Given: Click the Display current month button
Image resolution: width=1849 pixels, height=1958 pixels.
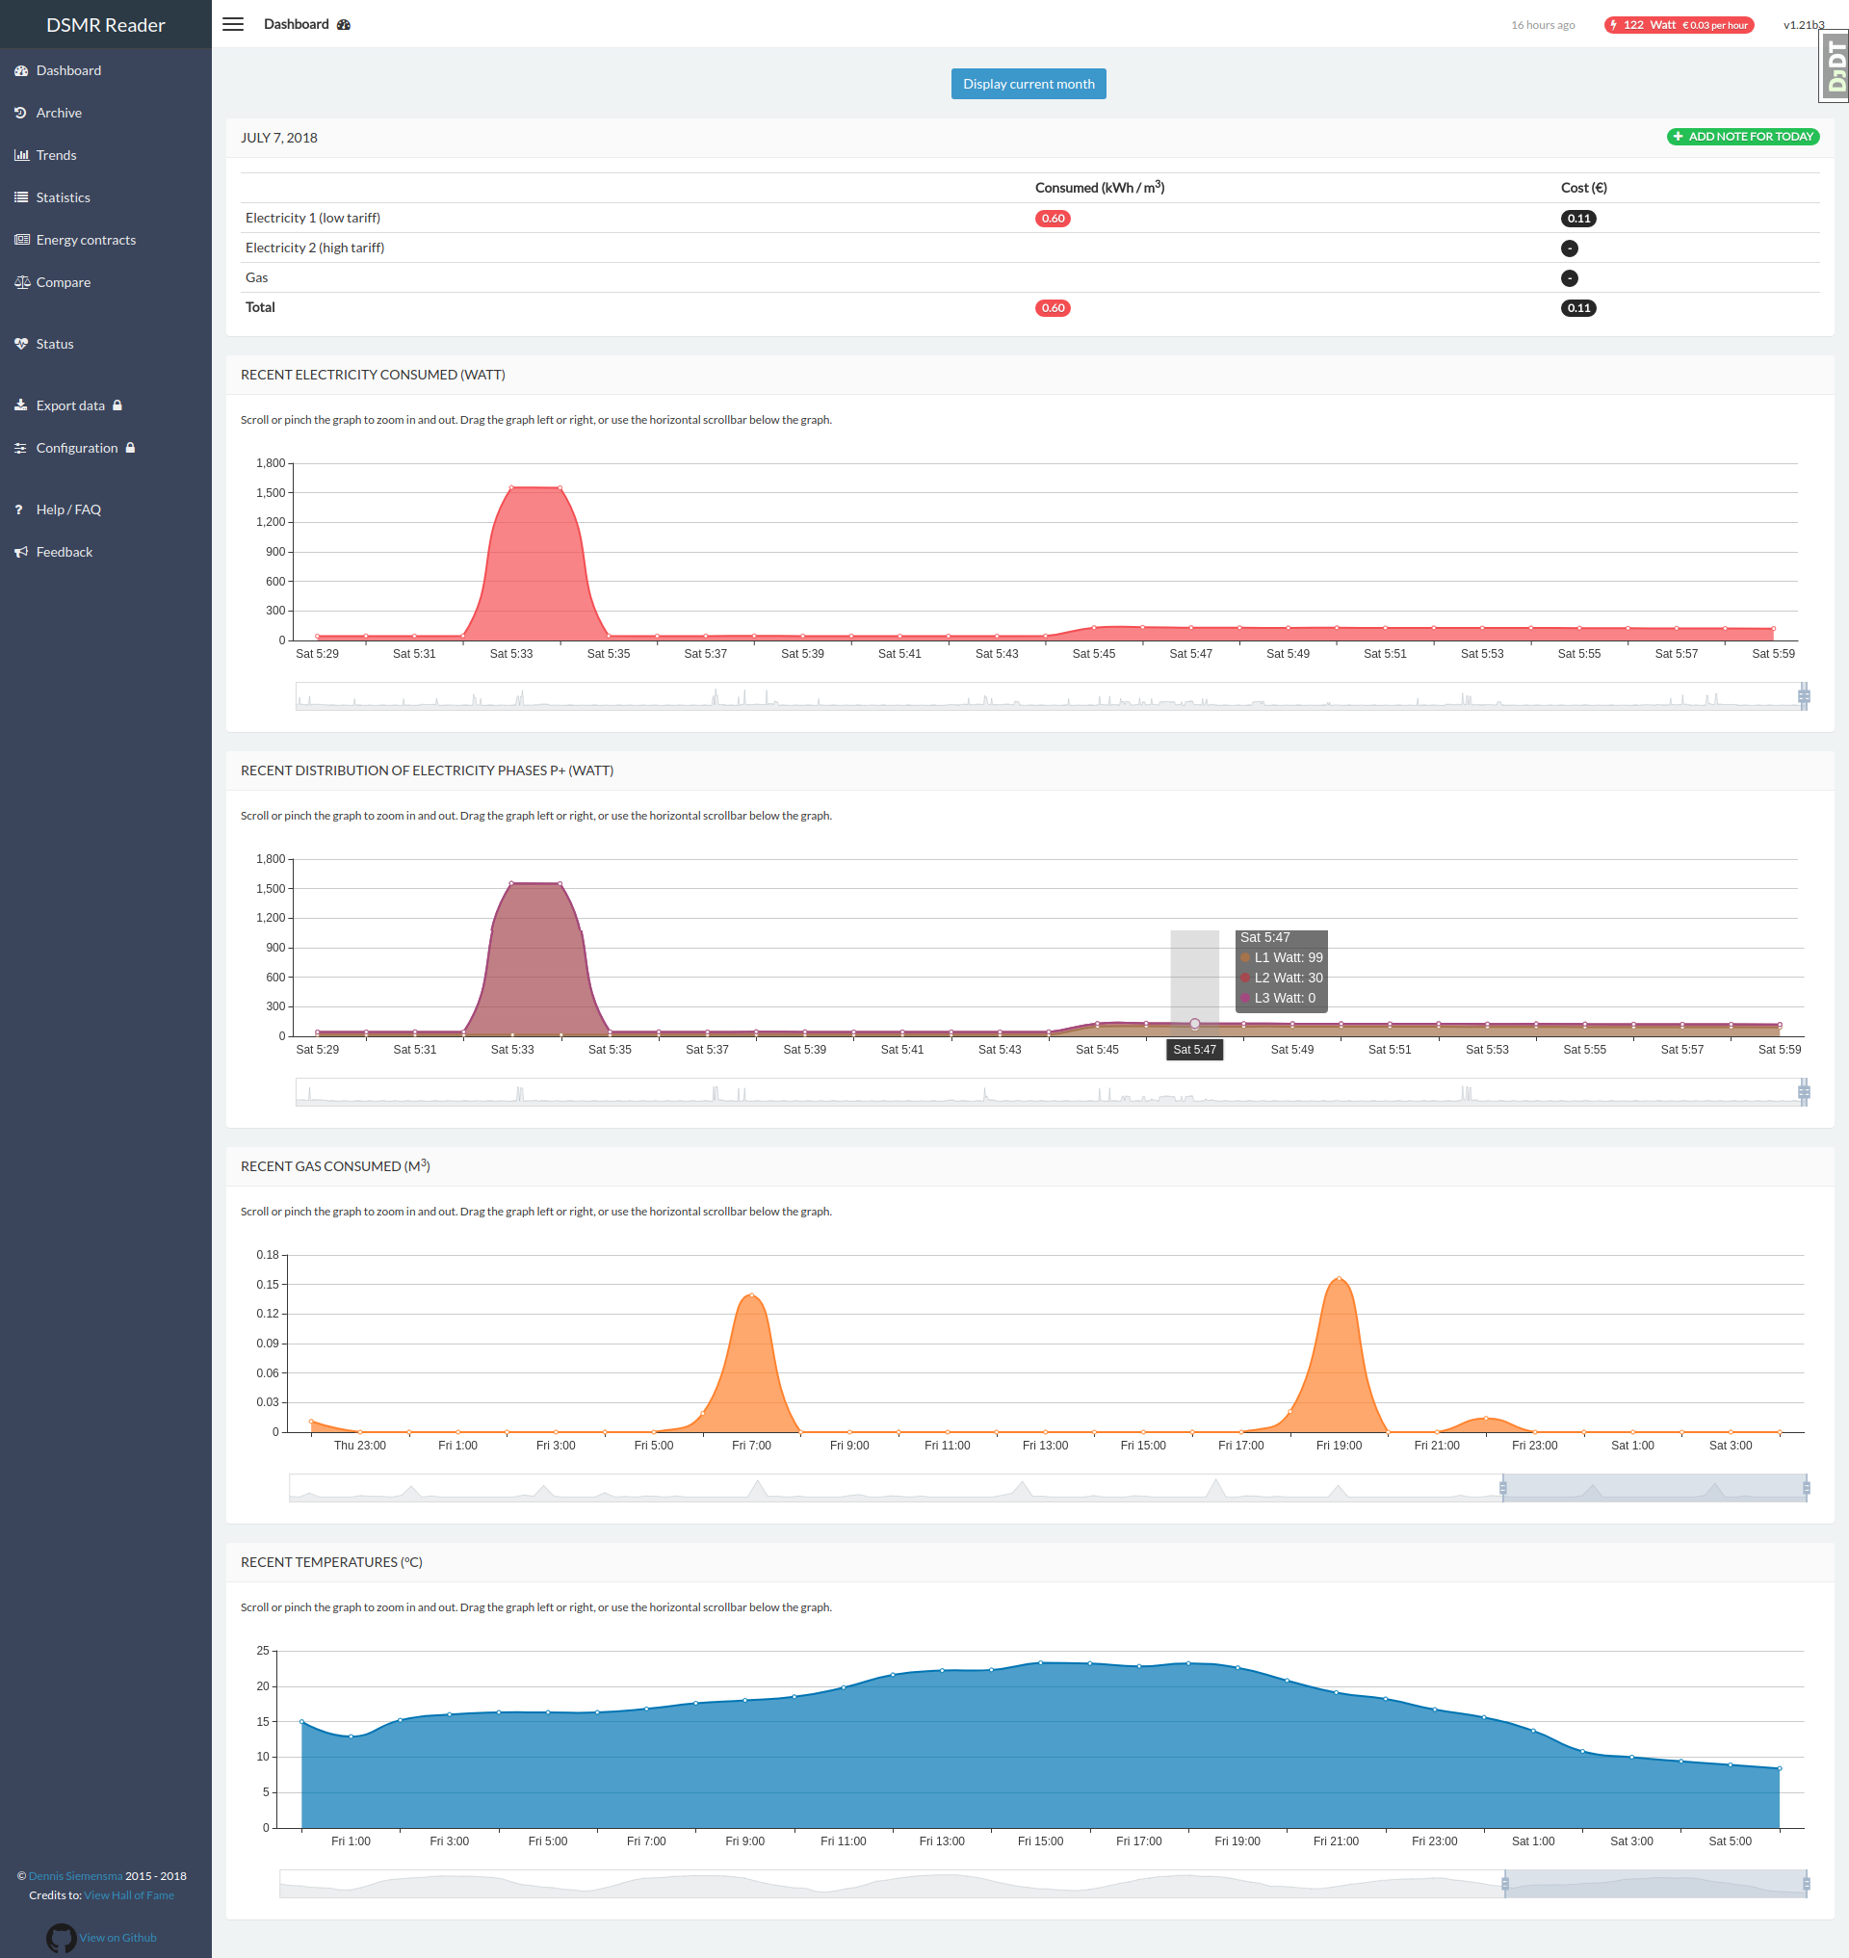Looking at the screenshot, I should (1028, 84).
